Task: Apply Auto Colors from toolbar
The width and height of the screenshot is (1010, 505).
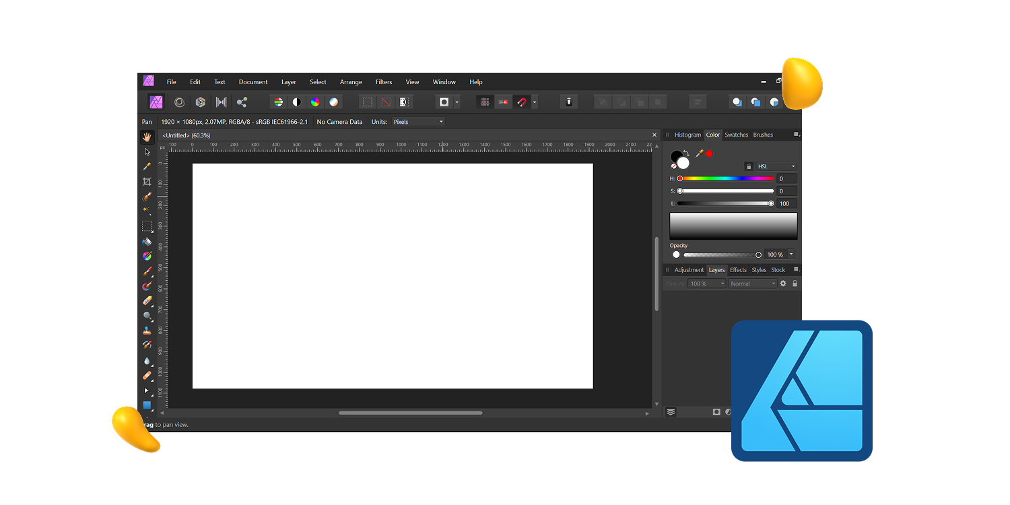Action: point(315,102)
